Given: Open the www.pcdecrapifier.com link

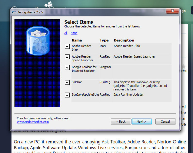Looking at the screenshot, I should click(x=33, y=122).
